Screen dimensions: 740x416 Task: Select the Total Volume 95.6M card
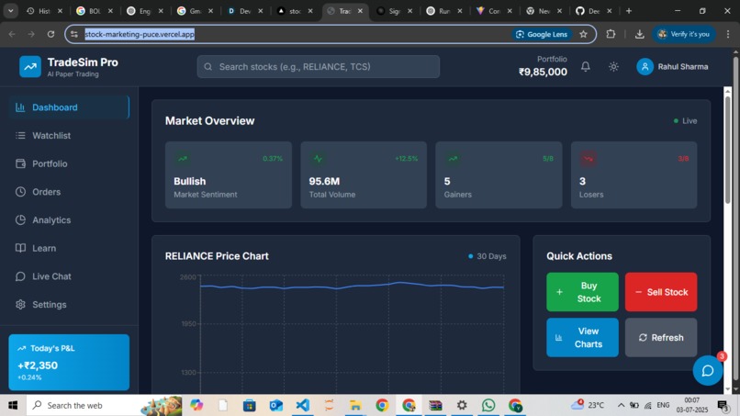point(364,174)
